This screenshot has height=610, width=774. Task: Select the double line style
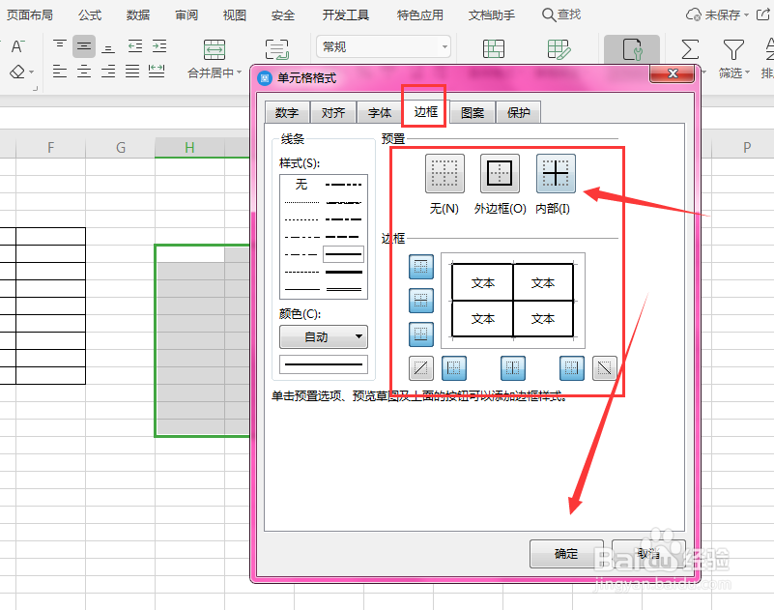tap(344, 289)
